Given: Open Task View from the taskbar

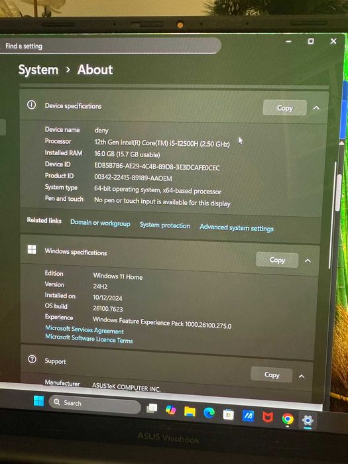Looking at the screenshot, I should (152, 408).
